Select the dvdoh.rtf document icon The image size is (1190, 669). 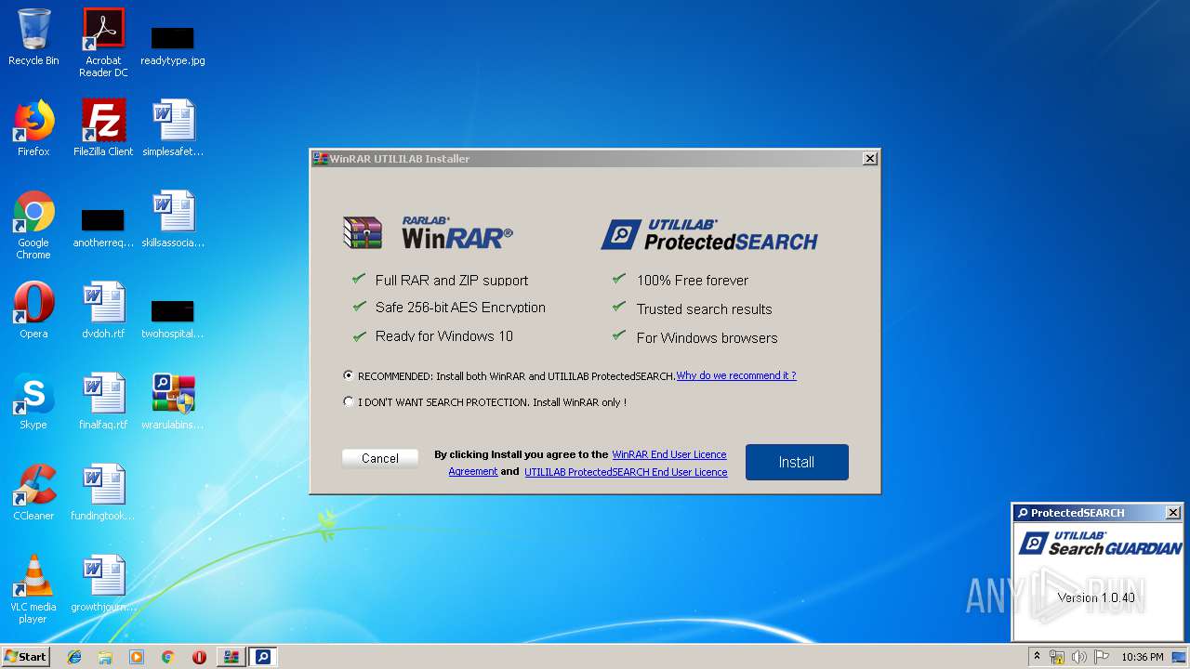(103, 310)
